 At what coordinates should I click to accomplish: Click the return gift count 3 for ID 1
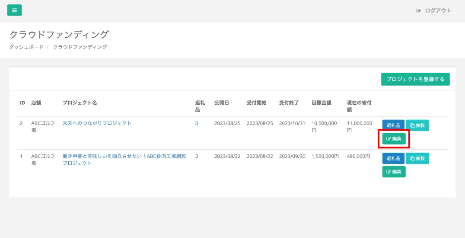point(196,156)
